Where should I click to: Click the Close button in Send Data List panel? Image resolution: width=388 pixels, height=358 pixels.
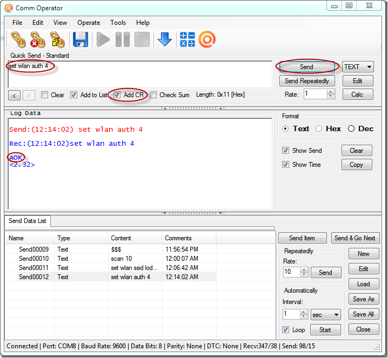coord(364,329)
